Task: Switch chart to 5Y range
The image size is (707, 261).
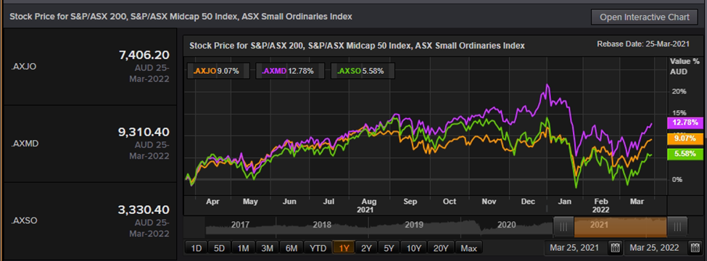Action: click(x=389, y=247)
